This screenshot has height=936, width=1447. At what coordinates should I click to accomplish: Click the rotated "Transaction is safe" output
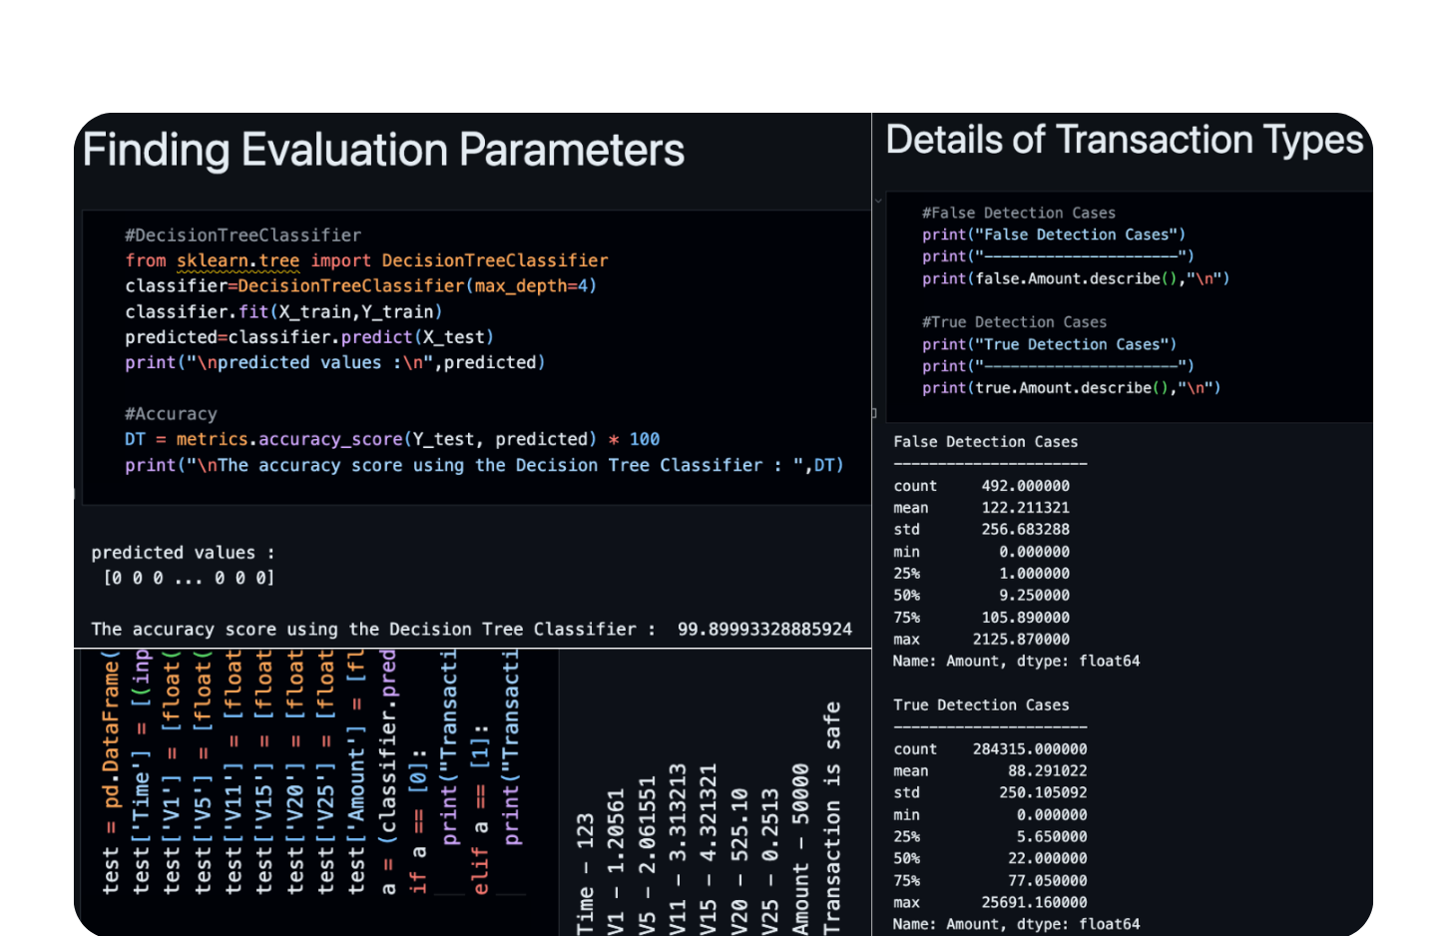coord(832,818)
